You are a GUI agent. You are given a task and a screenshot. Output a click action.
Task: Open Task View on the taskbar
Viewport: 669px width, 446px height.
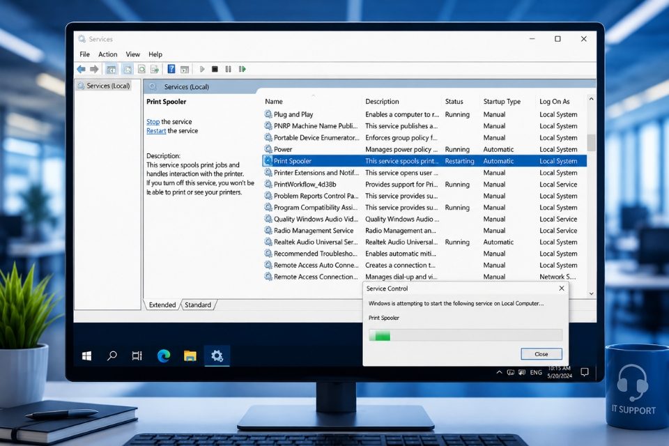(x=137, y=355)
